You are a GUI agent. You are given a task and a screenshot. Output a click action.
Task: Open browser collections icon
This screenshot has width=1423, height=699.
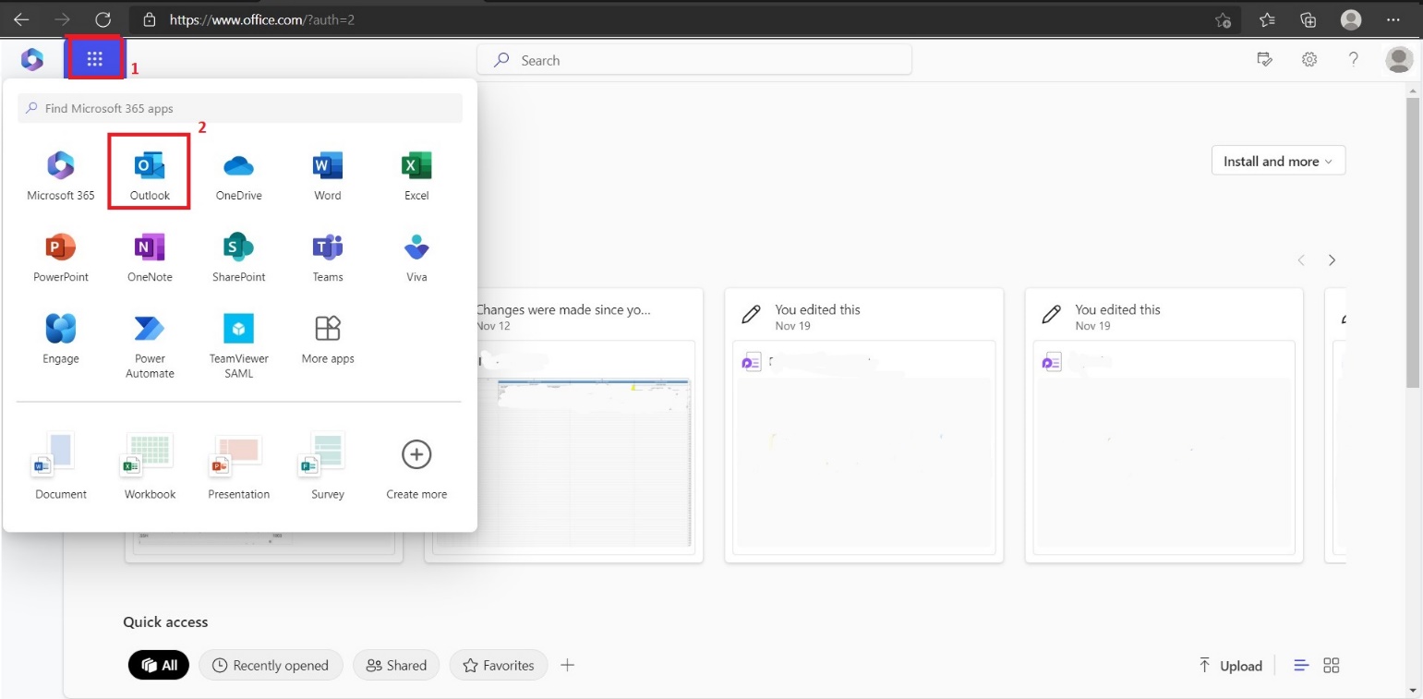1308,19
